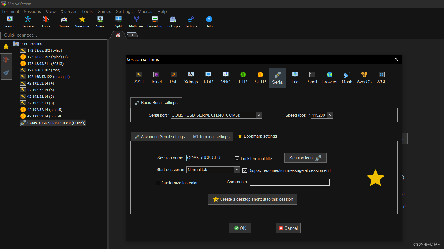Select the Mosh session type
The image size is (444, 249).
pyautogui.click(x=347, y=78)
